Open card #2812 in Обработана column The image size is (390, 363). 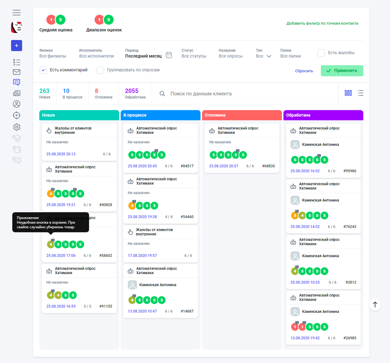coord(323,261)
